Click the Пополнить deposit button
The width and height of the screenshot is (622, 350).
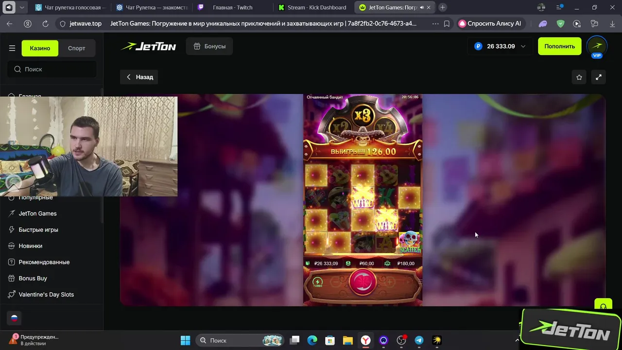[559, 46]
